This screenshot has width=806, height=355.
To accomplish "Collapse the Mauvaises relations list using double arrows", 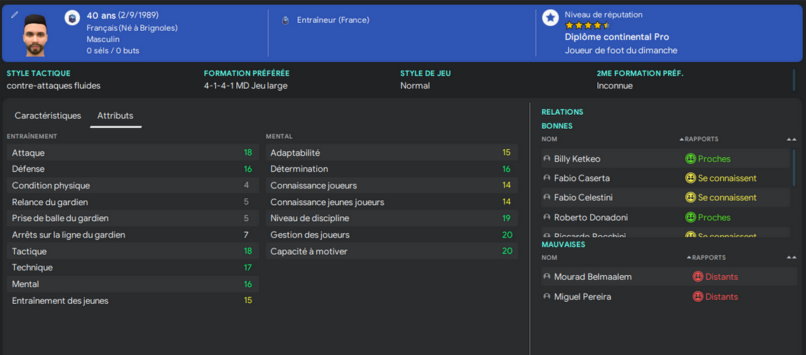I will [x=791, y=258].
